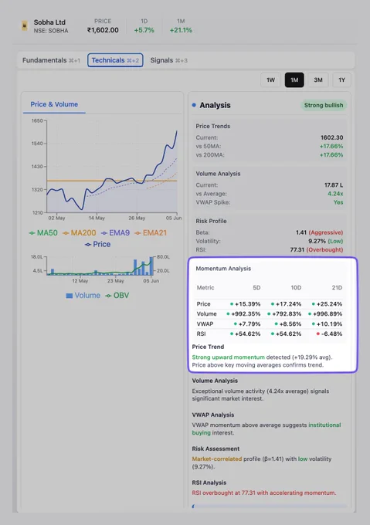Click the Beta 1.41 (Aggressive) value
This screenshot has height=525, width=370.
click(320, 232)
